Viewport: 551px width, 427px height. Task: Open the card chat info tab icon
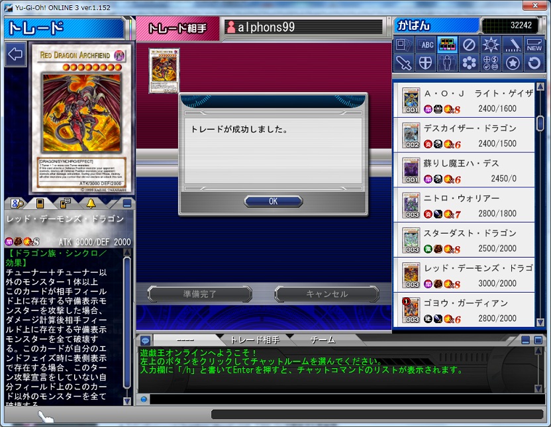(66, 203)
